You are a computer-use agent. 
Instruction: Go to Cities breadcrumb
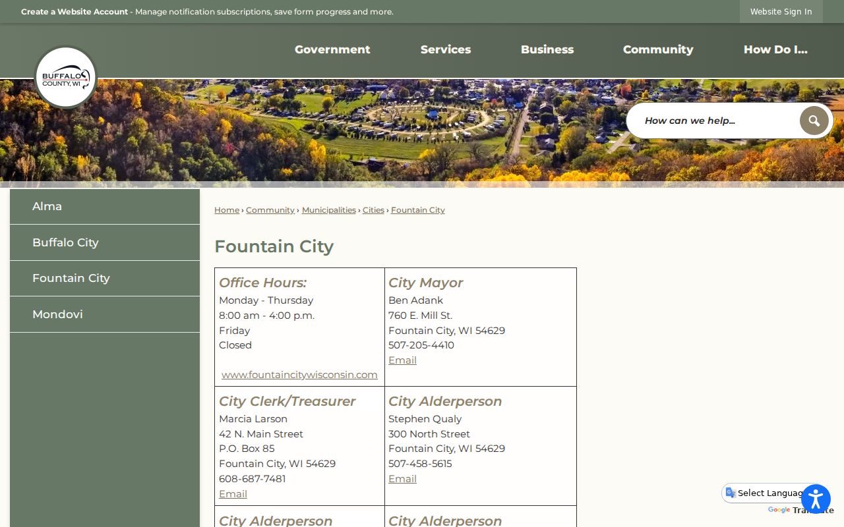(x=373, y=209)
